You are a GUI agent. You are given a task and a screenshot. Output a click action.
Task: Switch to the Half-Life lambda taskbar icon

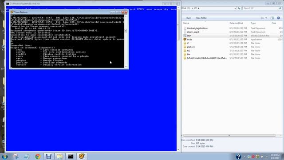82,156
